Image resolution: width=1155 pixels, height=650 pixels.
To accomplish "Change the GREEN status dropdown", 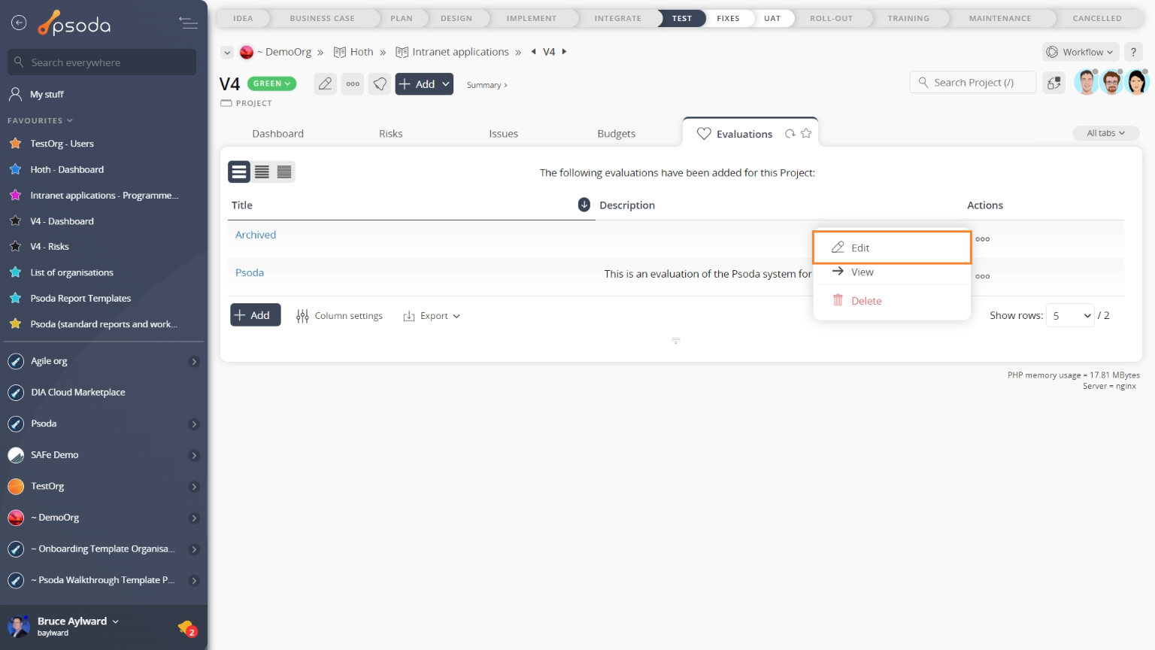I will pos(271,84).
